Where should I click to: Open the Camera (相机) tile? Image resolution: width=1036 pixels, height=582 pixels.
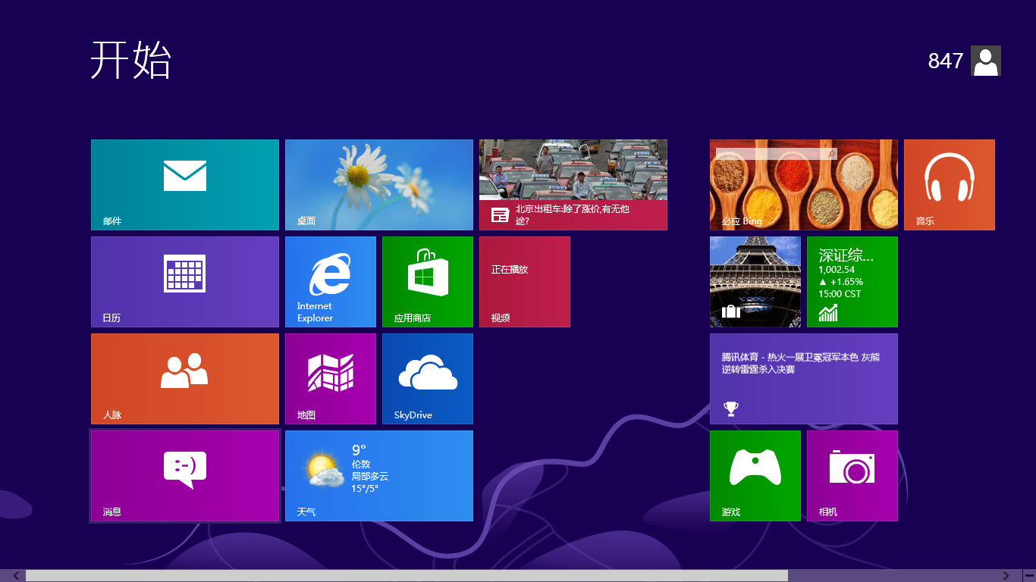852,475
